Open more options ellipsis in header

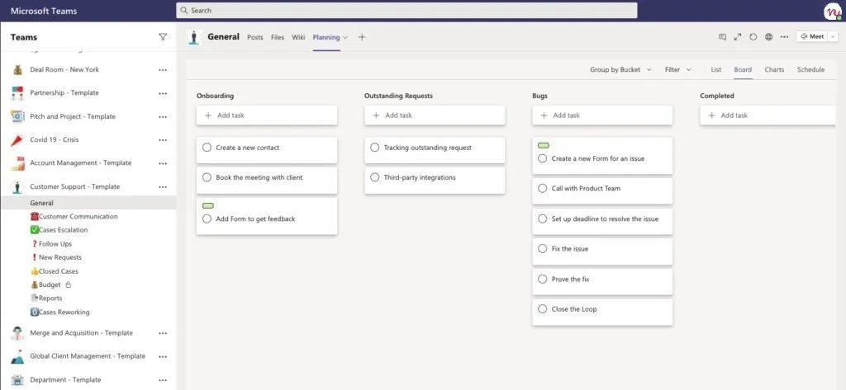(784, 37)
